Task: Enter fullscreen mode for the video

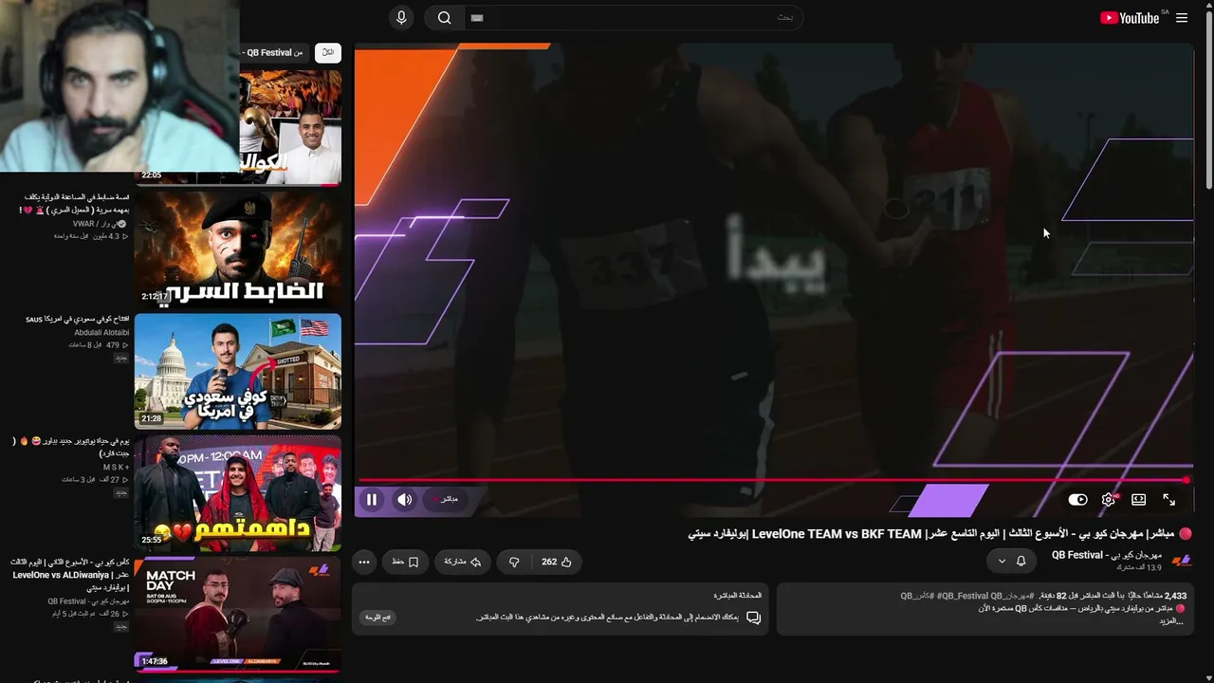Action: point(1169,499)
